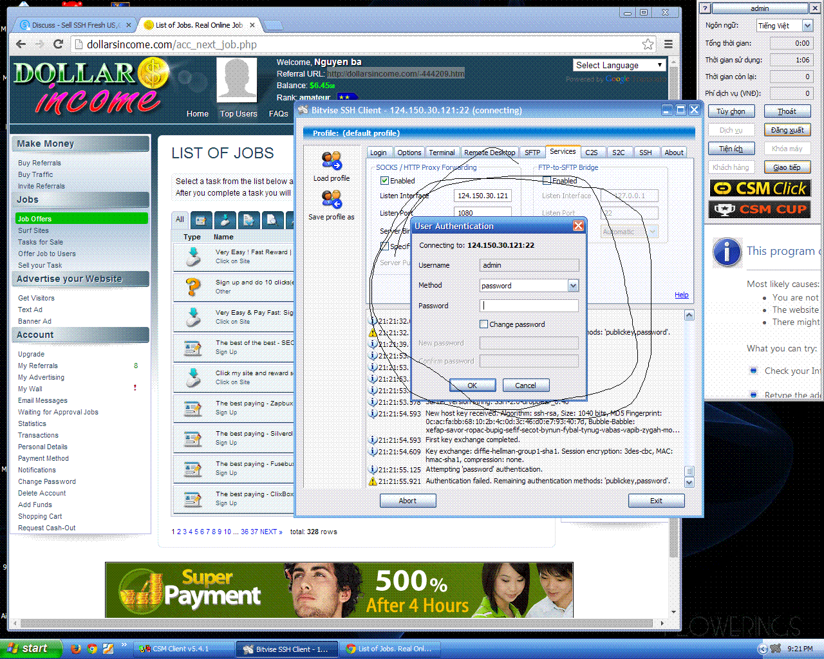This screenshot has width=824, height=659.
Task: Click in the Password input field
Action: tap(529, 306)
